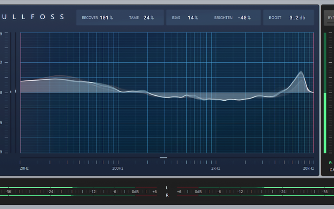Click the BRIGHTEN label
This screenshot has width=334, height=209.
click(x=223, y=18)
